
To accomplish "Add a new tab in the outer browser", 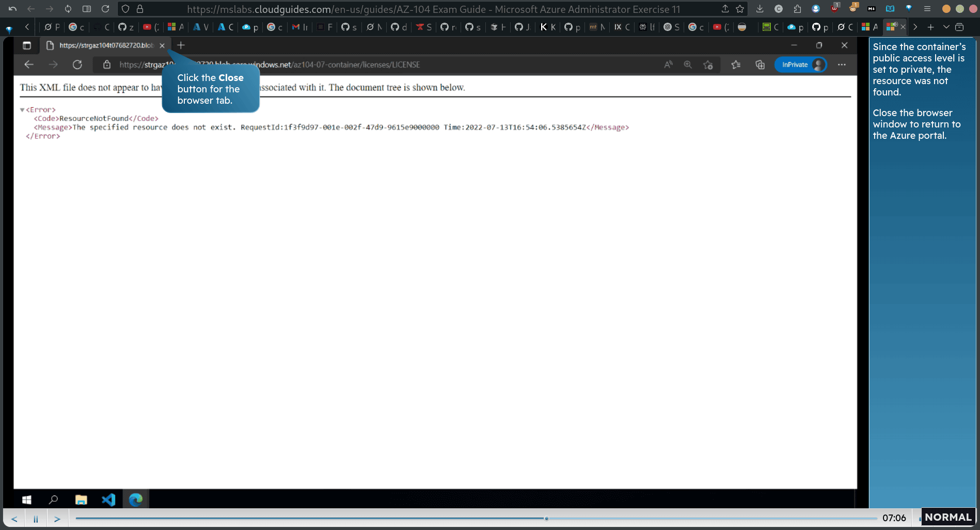I will coord(931,27).
